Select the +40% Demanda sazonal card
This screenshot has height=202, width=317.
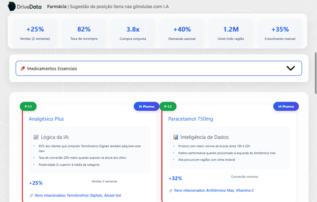tap(182, 33)
